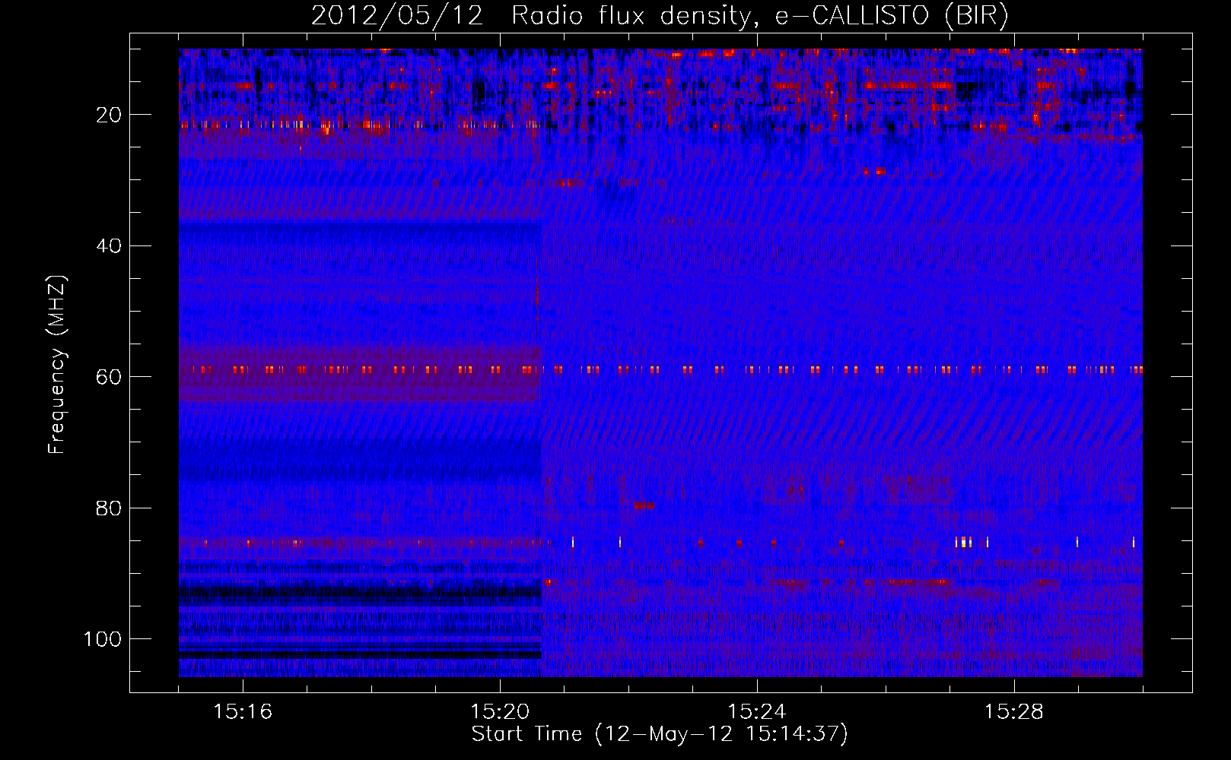Click the 'Start Time (12-May-12 15:14:37)' x-axis label

pyautogui.click(x=660, y=734)
